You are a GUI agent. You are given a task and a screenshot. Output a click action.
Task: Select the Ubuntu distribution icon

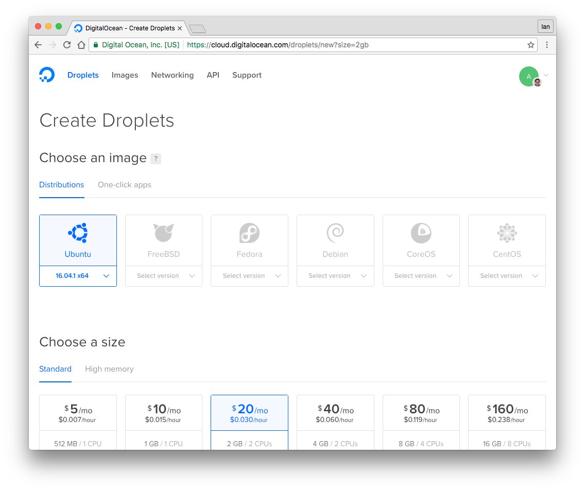(78, 233)
